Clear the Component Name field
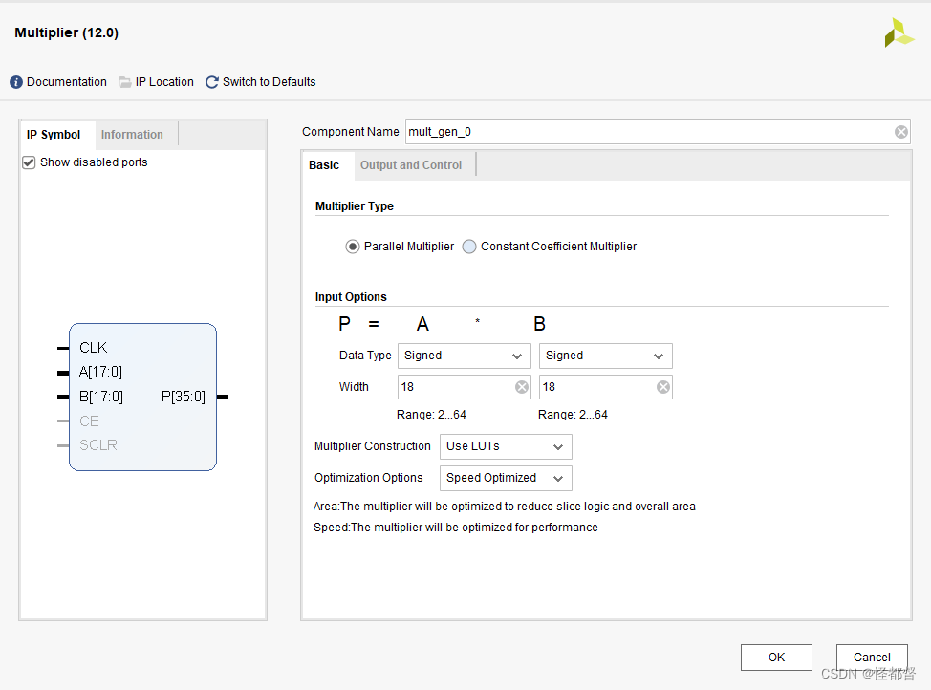 [900, 132]
